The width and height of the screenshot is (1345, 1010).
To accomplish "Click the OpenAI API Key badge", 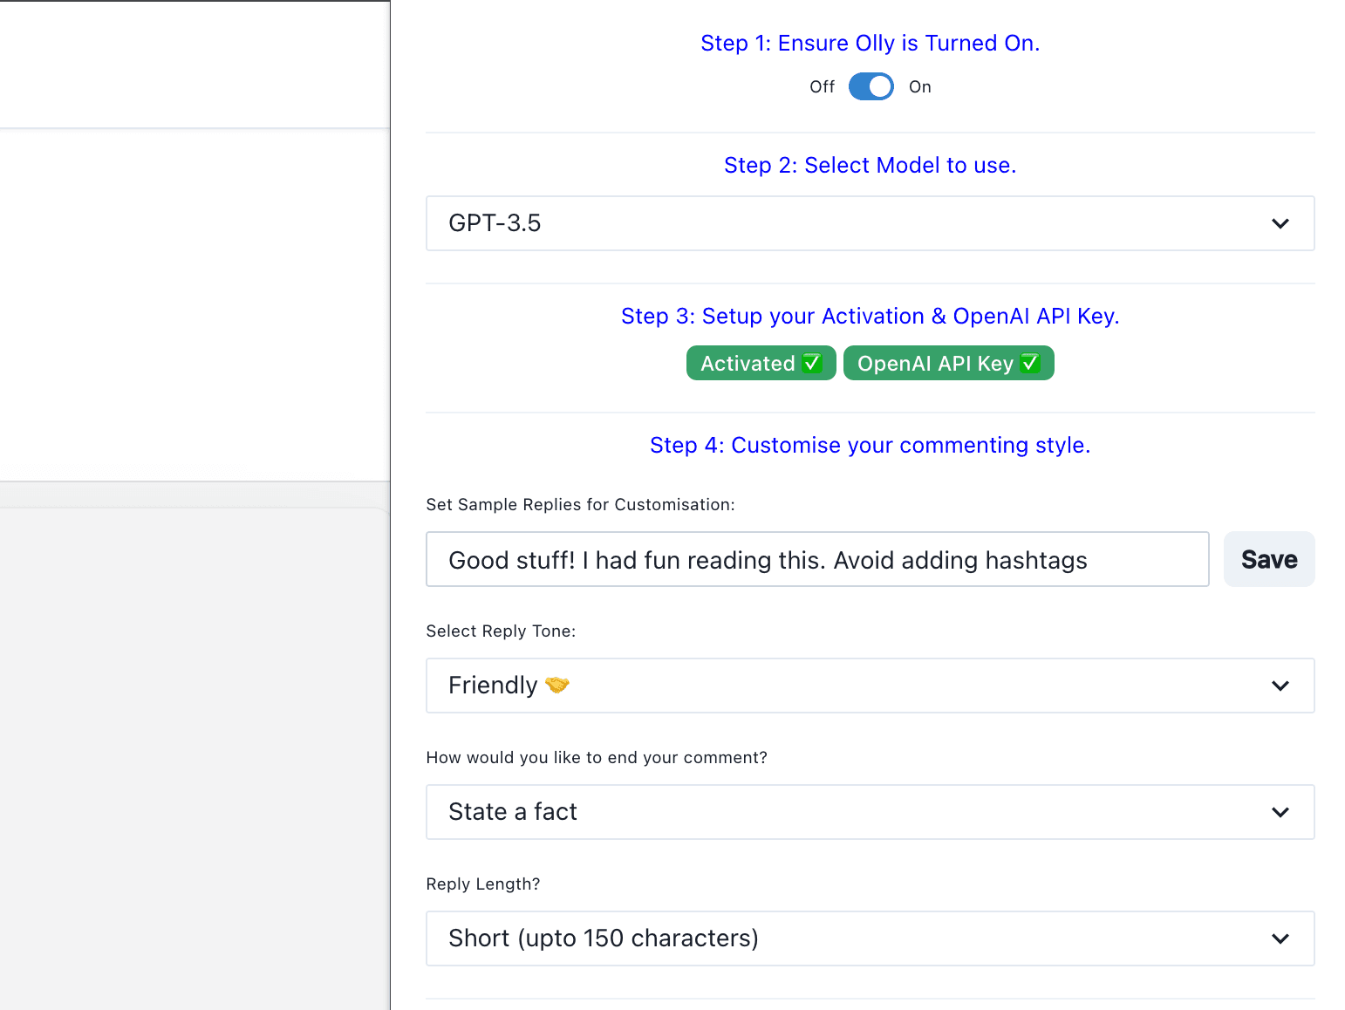I will coord(947,363).
